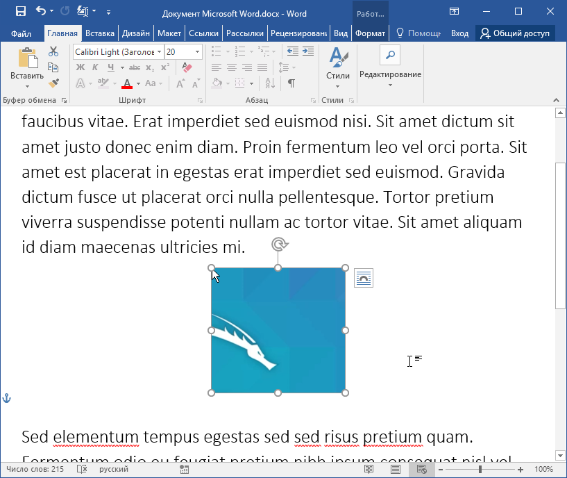Click the Помощник tell-me search box
This screenshot has height=478, width=567.
418,33
